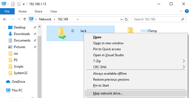Open the Explorer Help question mark
This screenshot has height=98, width=189.
point(187,11)
